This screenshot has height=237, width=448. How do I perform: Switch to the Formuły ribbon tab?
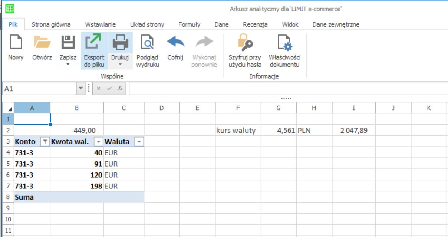click(x=189, y=24)
